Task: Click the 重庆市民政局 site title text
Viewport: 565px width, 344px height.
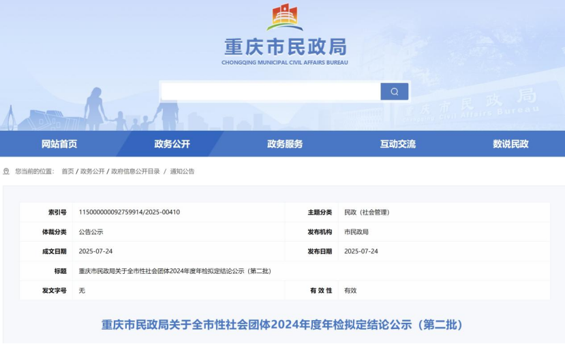Action: pos(285,46)
